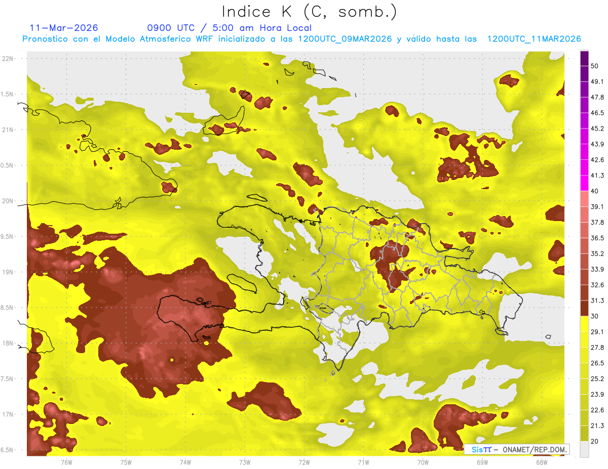The width and height of the screenshot is (608, 469).
Task: Click the colorbar value "30"
Action: point(595,316)
